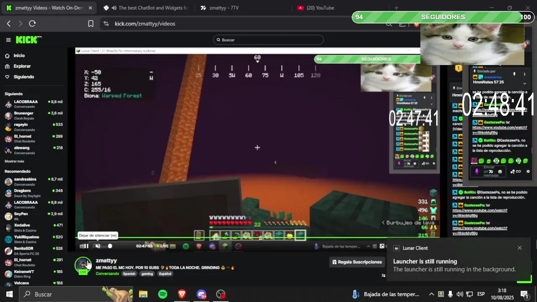Open File Explorer from the taskbar
537x302 pixels.
click(143, 294)
